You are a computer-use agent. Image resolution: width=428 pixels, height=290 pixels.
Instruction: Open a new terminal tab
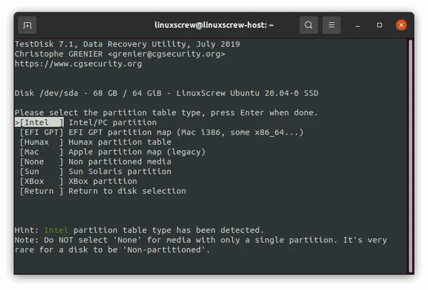click(27, 25)
